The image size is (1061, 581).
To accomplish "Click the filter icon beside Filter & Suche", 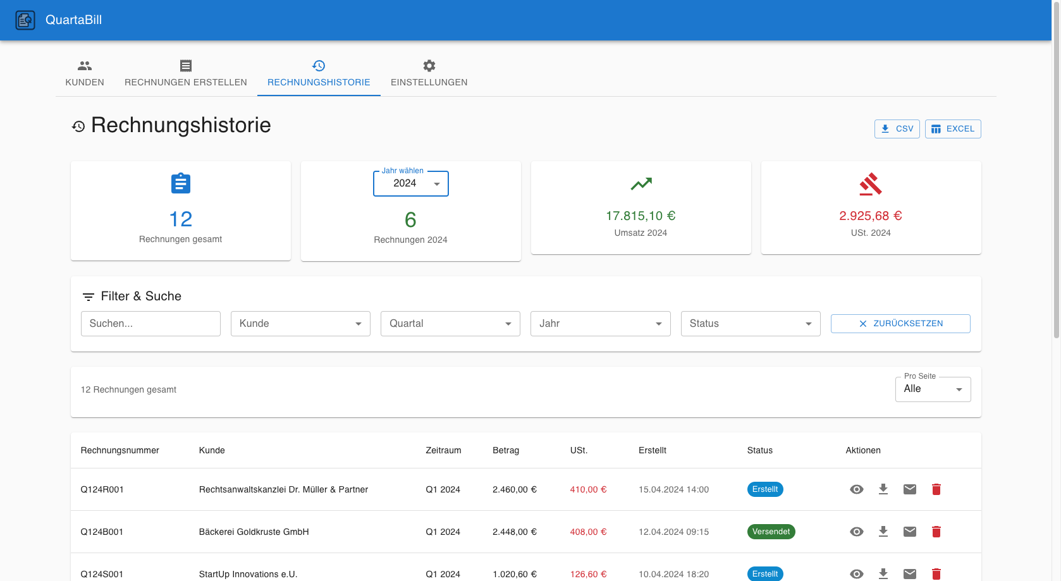I will coord(87,296).
